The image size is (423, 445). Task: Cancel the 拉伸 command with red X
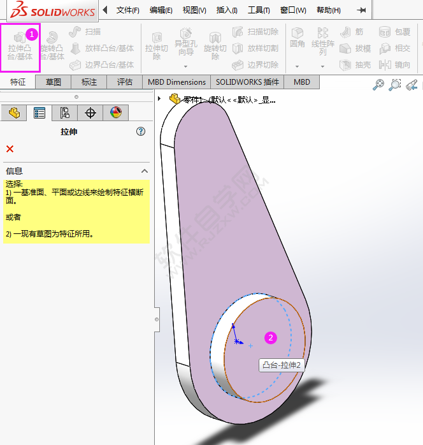[x=10, y=149]
